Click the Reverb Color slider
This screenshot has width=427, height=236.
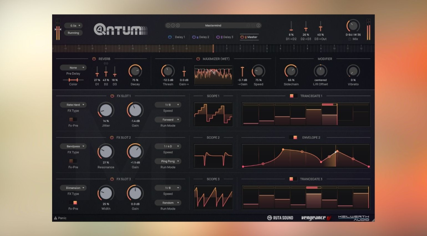pyautogui.click(x=73, y=80)
